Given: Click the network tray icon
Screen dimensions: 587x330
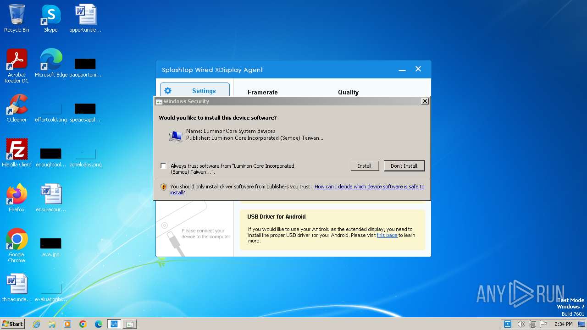Looking at the screenshot, I should pos(532,324).
